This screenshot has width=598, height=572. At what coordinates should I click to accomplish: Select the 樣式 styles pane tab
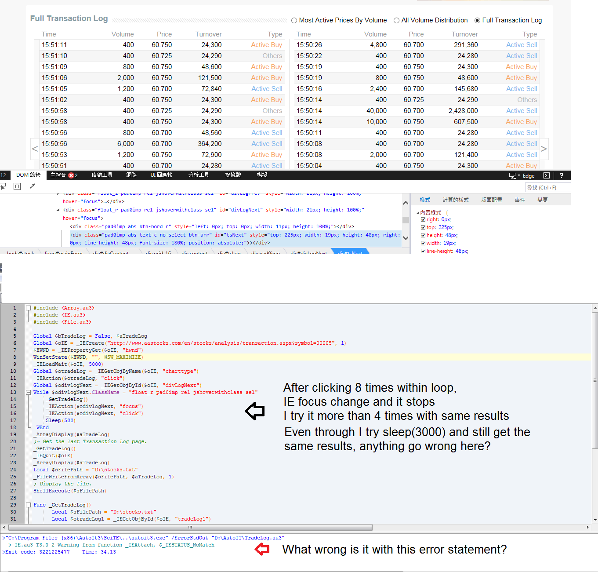(x=425, y=200)
